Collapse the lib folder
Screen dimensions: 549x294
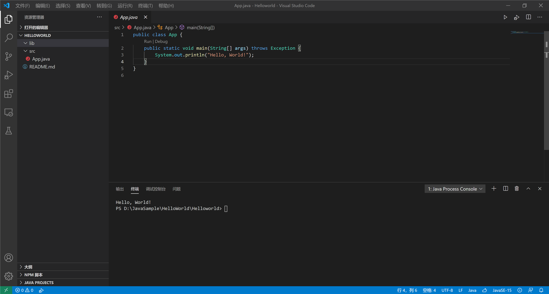(63, 43)
